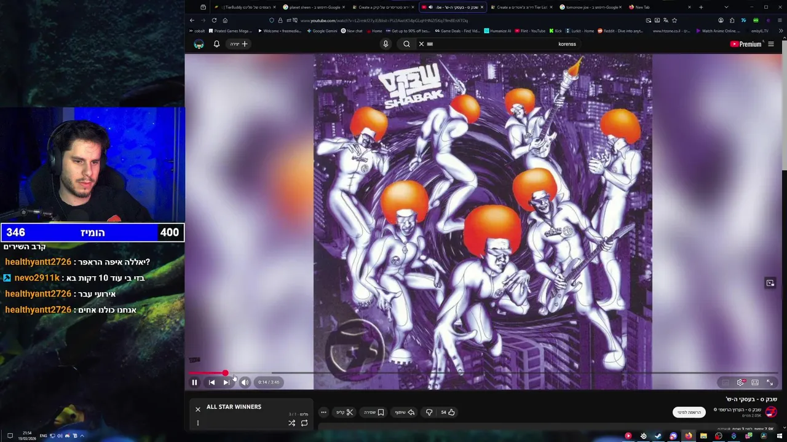The image size is (787, 442).
Task: Search with voice microphone icon
Action: (x=386, y=44)
